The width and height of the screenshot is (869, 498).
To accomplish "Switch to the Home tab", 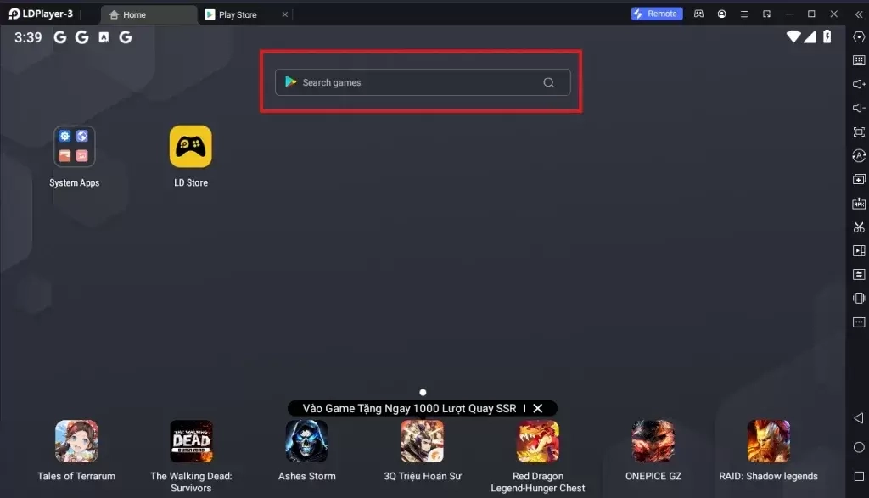I will 149,15.
